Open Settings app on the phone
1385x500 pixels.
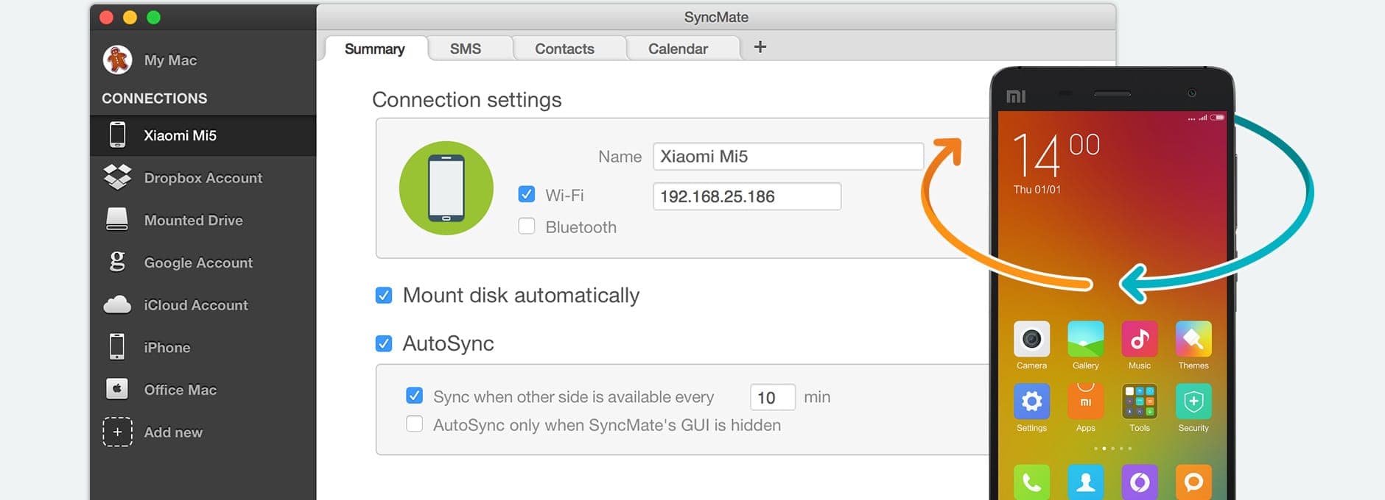(x=1031, y=401)
